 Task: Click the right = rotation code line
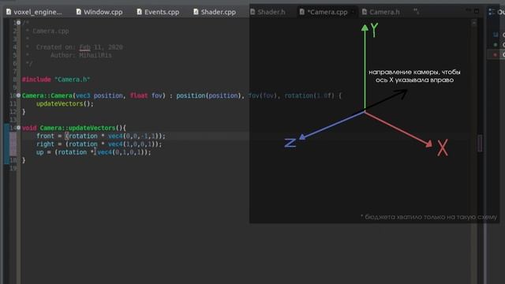point(99,144)
